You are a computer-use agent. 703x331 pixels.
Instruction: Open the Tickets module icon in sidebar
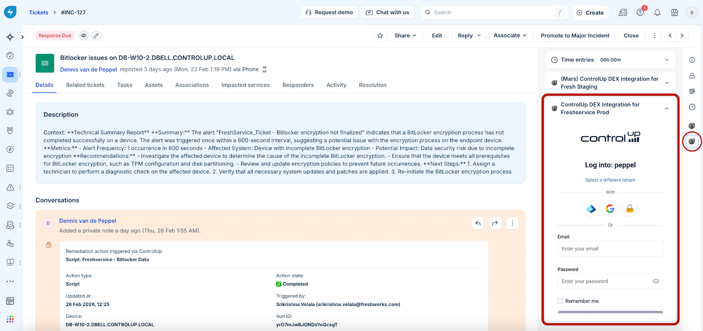tap(10, 75)
